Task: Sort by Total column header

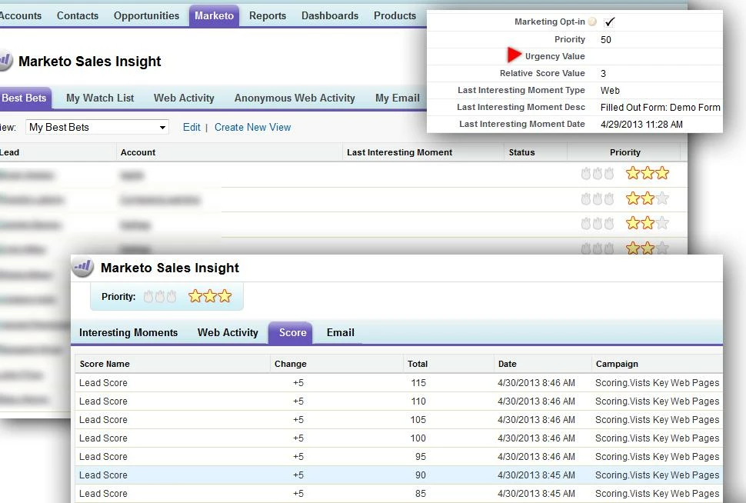Action: pos(418,364)
